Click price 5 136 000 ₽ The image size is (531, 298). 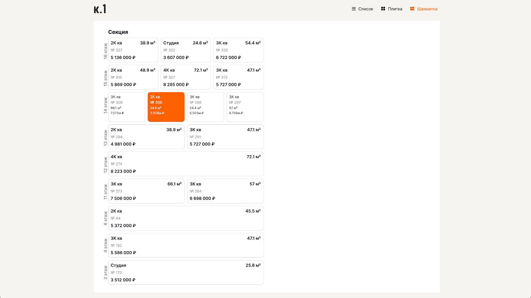(123, 57)
